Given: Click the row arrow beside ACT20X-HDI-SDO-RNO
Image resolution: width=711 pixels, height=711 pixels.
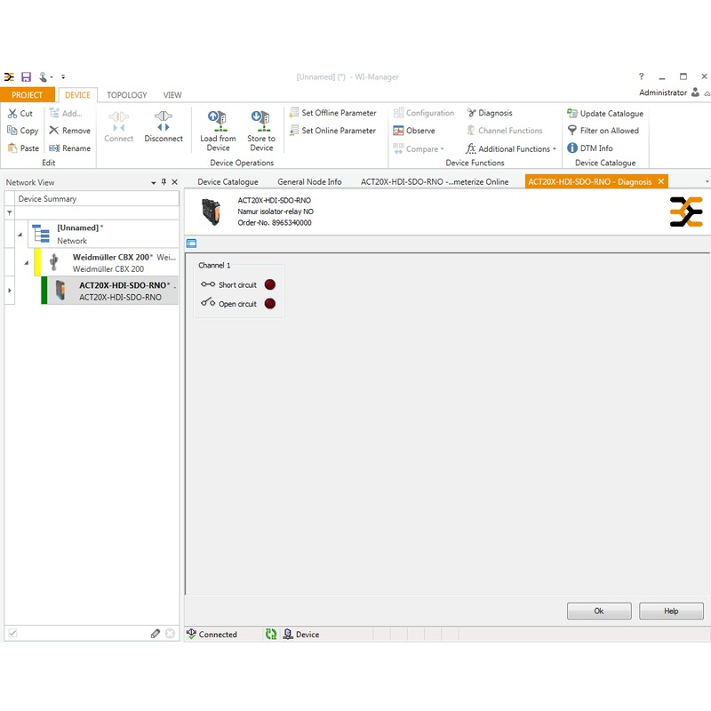Looking at the screenshot, I should pyautogui.click(x=10, y=291).
